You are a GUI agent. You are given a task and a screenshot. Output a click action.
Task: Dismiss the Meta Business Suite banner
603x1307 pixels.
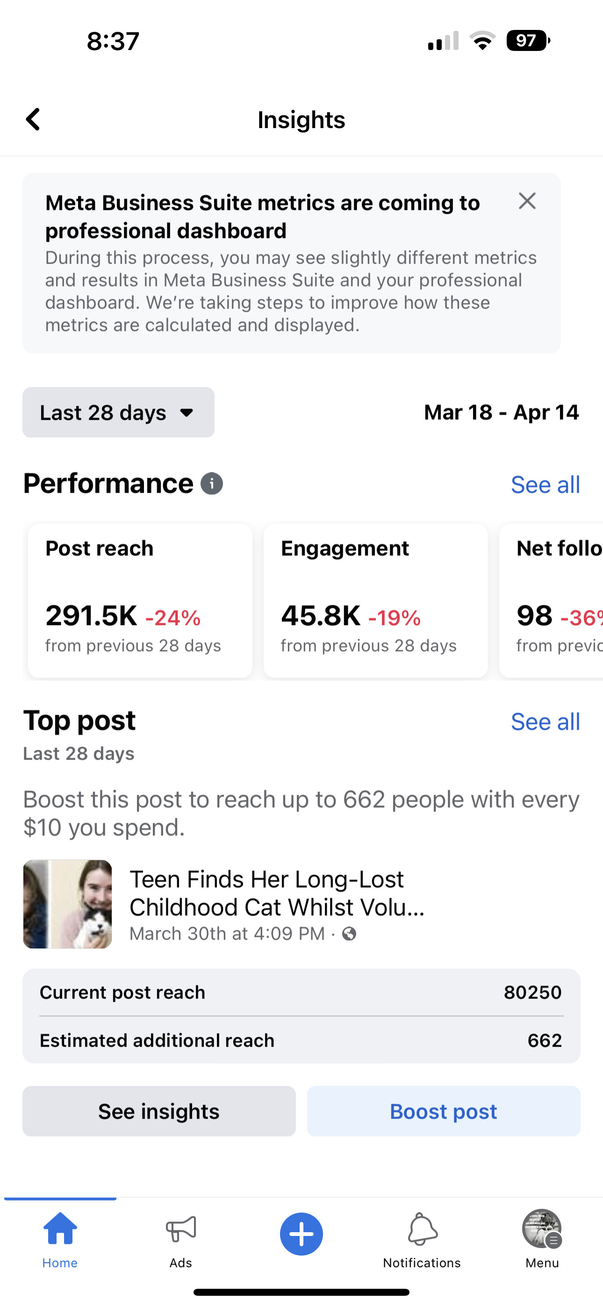coord(527,201)
